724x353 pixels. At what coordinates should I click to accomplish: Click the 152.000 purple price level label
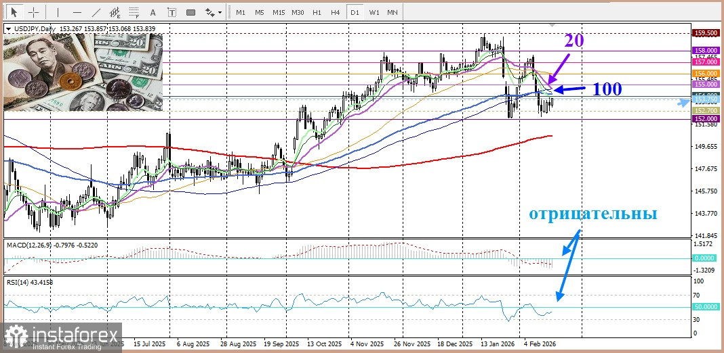[706, 119]
